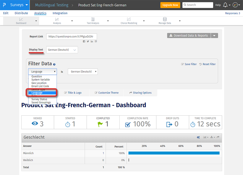243x175 pixels.
Task: Click the Filter Data help icon
Action: pyautogui.click(x=54, y=65)
